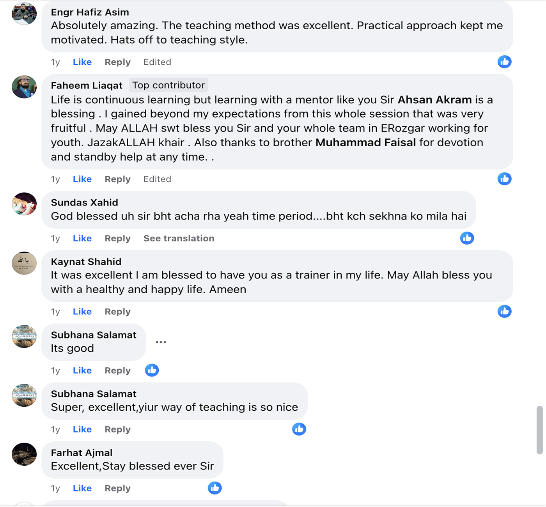Click like reaction icon on Kaynat Shahid's comment
The image size is (546, 507).
coord(504,311)
